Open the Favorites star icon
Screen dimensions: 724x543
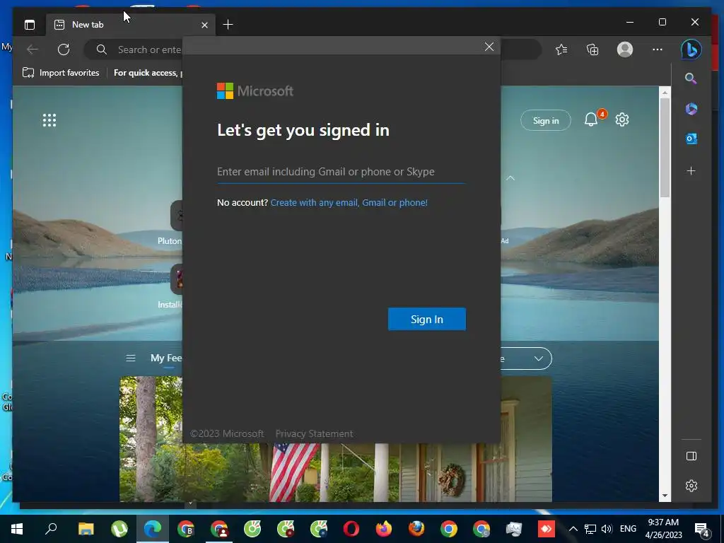coord(561,49)
